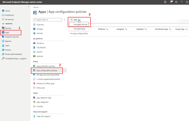Sort by Scope Tags column

[181, 29]
